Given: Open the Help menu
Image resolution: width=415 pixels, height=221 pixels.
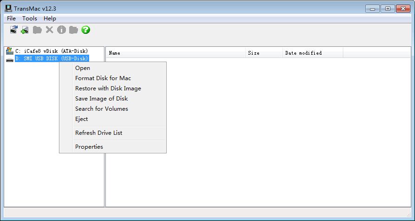Looking at the screenshot, I should 50,19.
